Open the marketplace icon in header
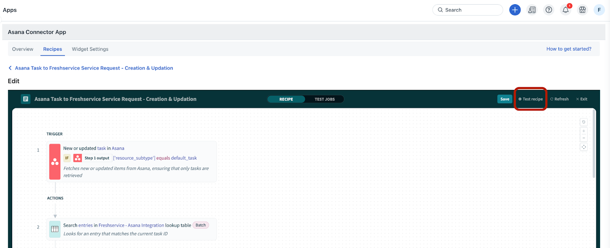Screen dimensions: 610x248 tap(583, 10)
